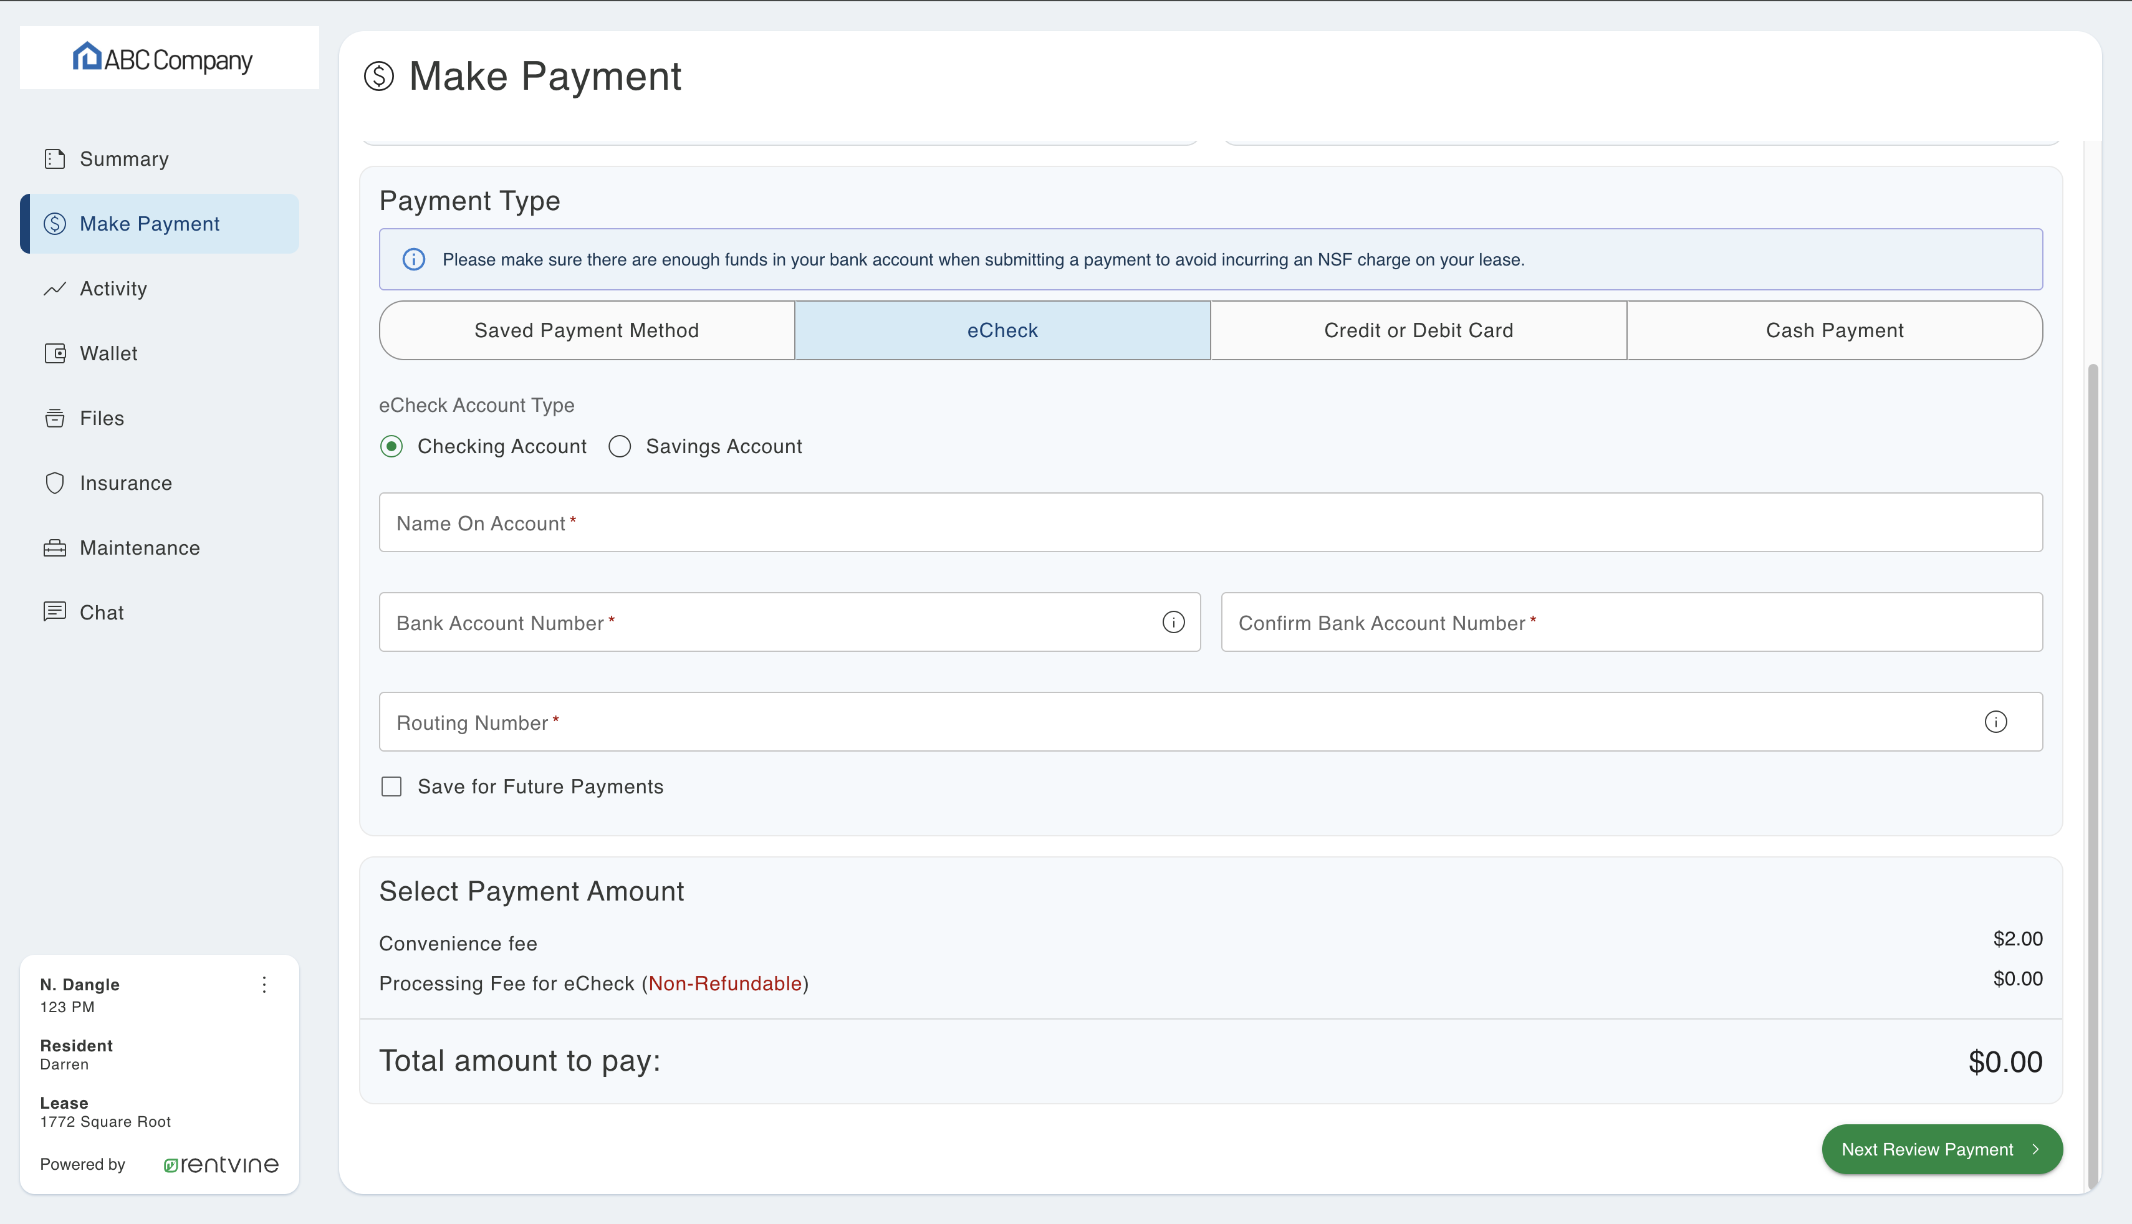Click the Rentvine logo link
2132x1224 pixels.
[x=220, y=1164]
